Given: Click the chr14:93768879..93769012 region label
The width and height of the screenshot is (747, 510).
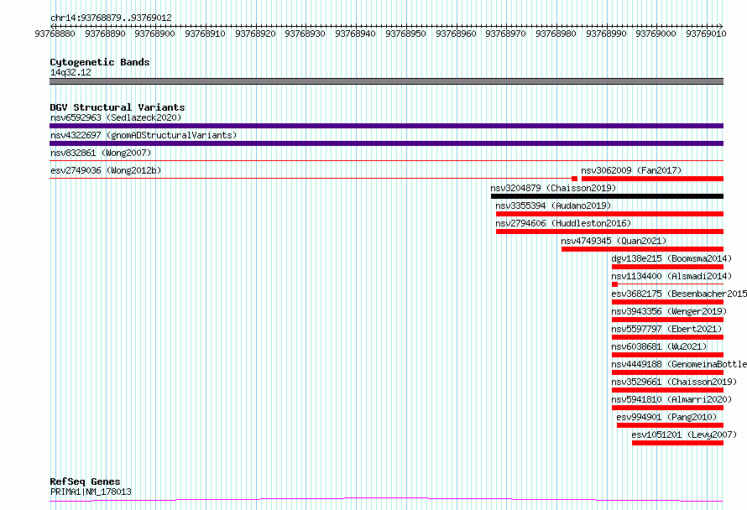Looking at the screenshot, I should point(111,18).
